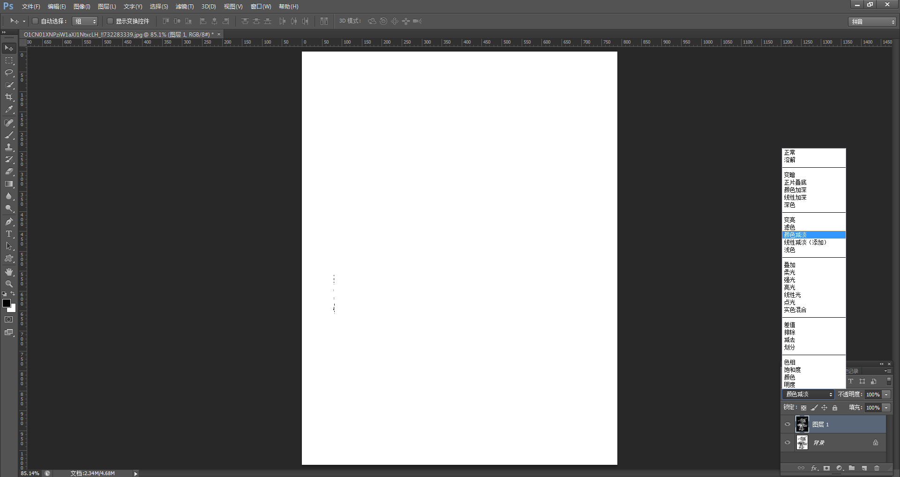Image resolution: width=900 pixels, height=477 pixels.
Task: Enable 自动选择 checkbox
Action: (35, 21)
